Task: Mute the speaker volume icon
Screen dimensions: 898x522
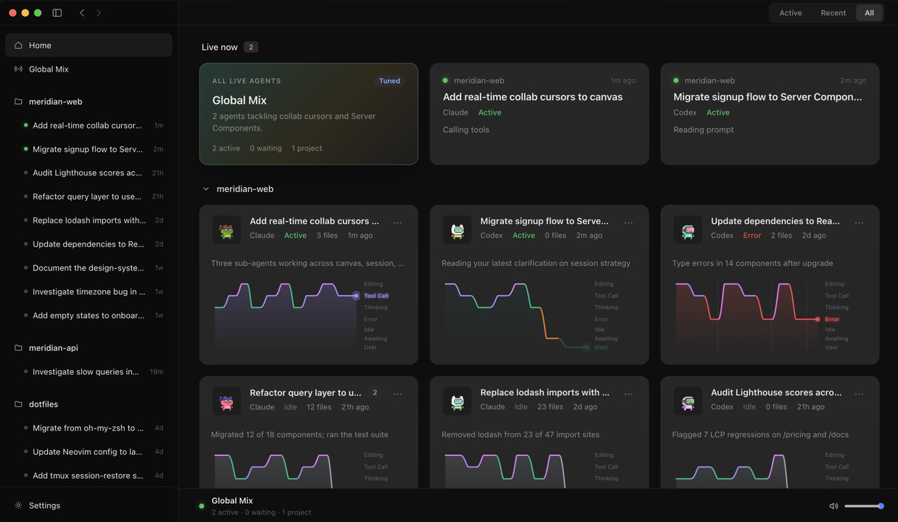Action: (833, 506)
